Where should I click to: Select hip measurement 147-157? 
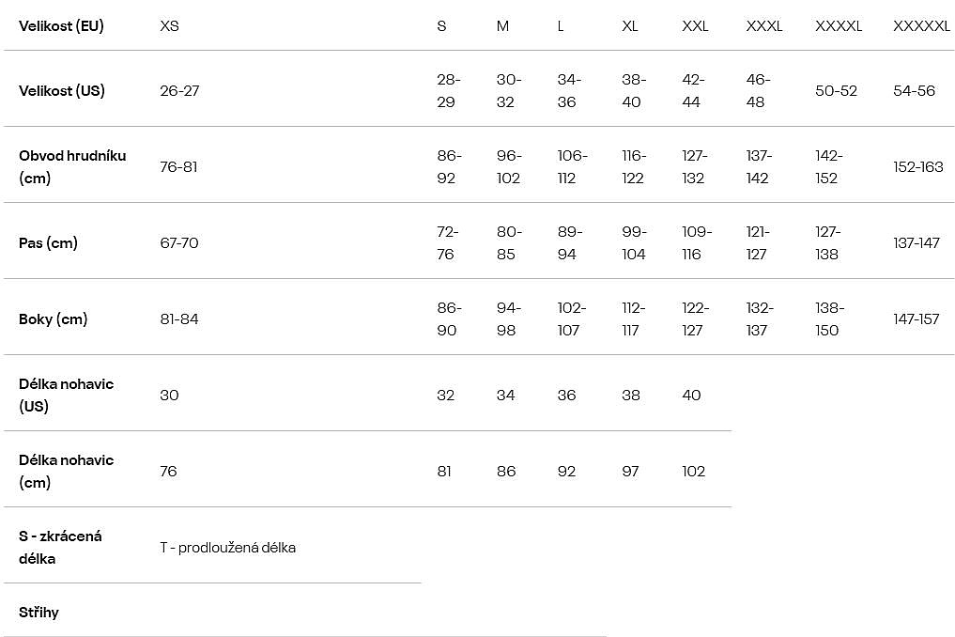[916, 319]
